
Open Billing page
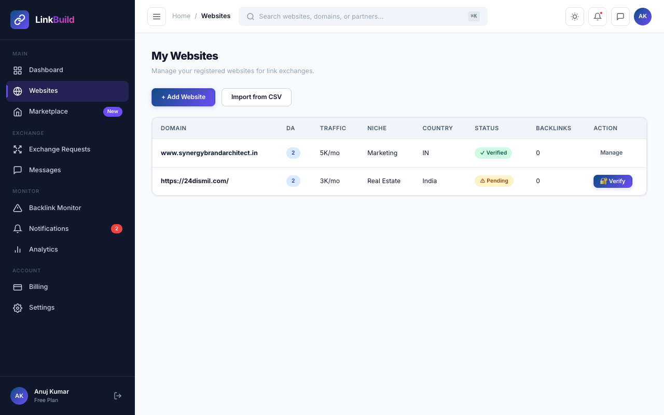click(x=67, y=287)
